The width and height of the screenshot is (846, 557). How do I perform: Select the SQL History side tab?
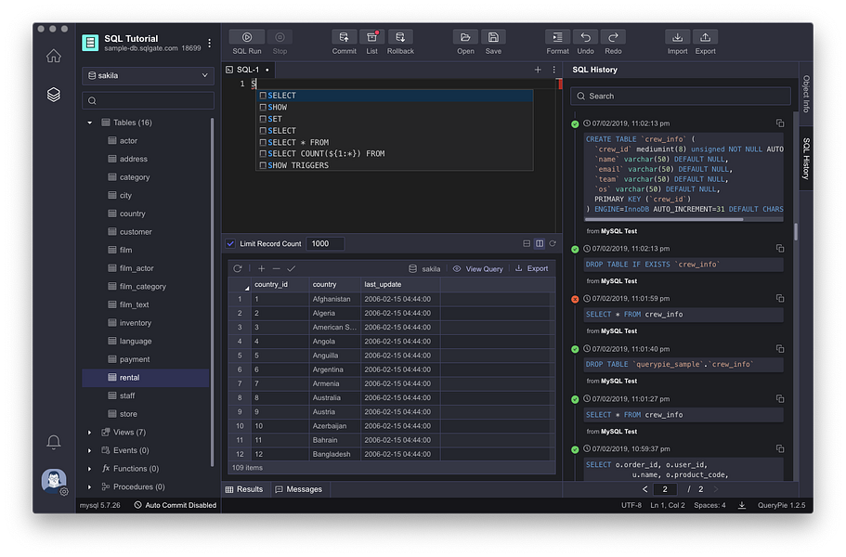pyautogui.click(x=806, y=159)
